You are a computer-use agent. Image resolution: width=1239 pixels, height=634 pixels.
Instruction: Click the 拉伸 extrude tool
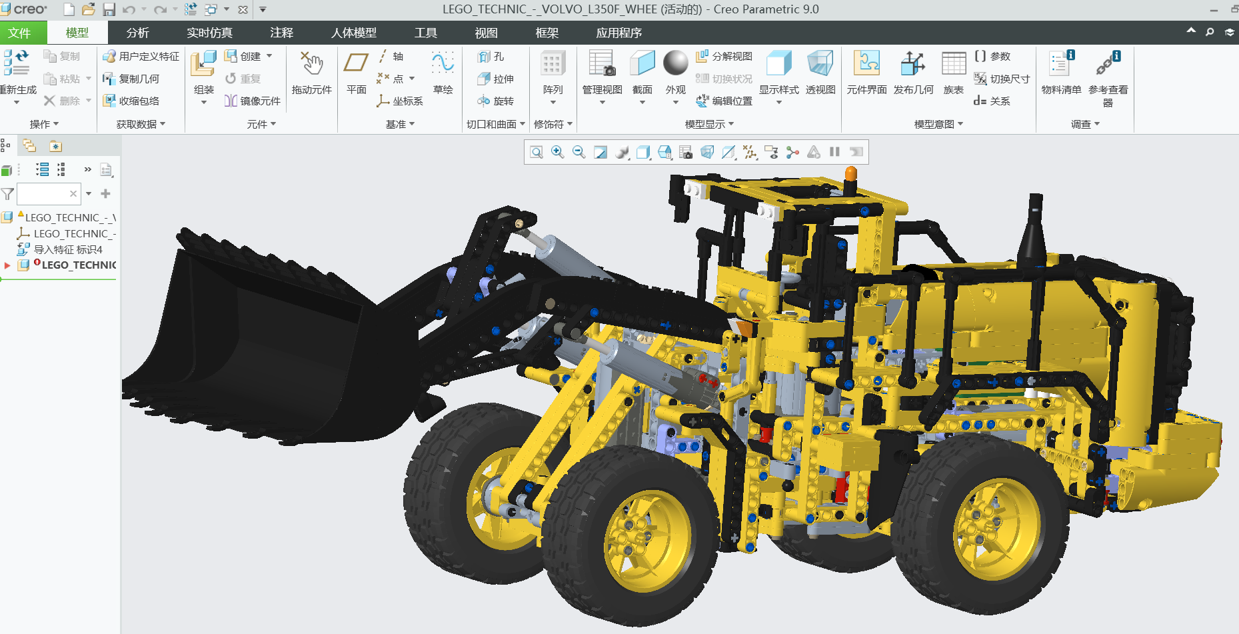pos(496,79)
